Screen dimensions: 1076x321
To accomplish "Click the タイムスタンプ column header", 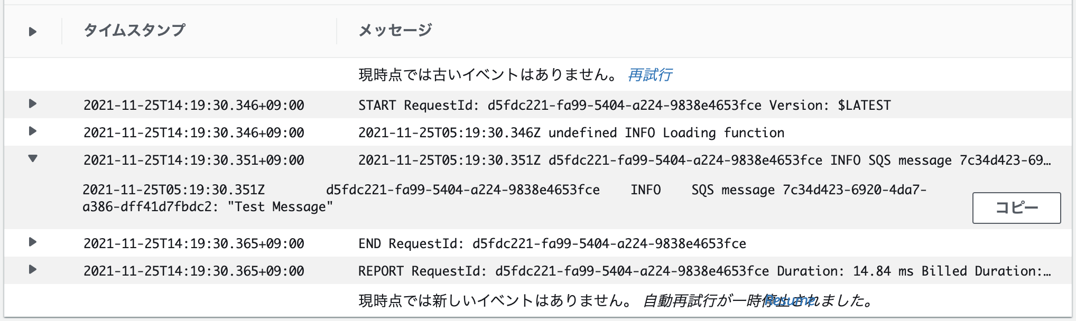I will click(x=135, y=31).
